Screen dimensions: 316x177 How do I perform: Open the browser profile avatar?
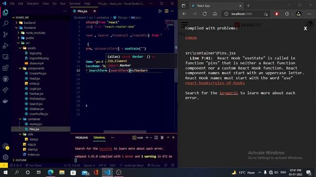click(x=299, y=14)
